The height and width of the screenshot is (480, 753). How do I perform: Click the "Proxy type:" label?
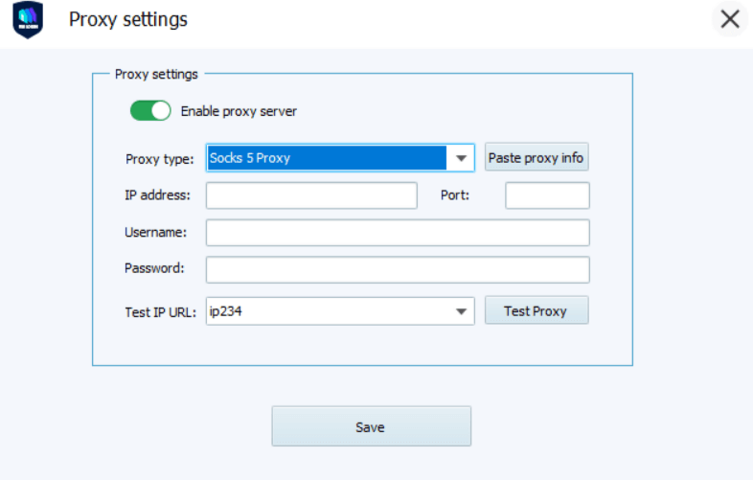[159, 159]
